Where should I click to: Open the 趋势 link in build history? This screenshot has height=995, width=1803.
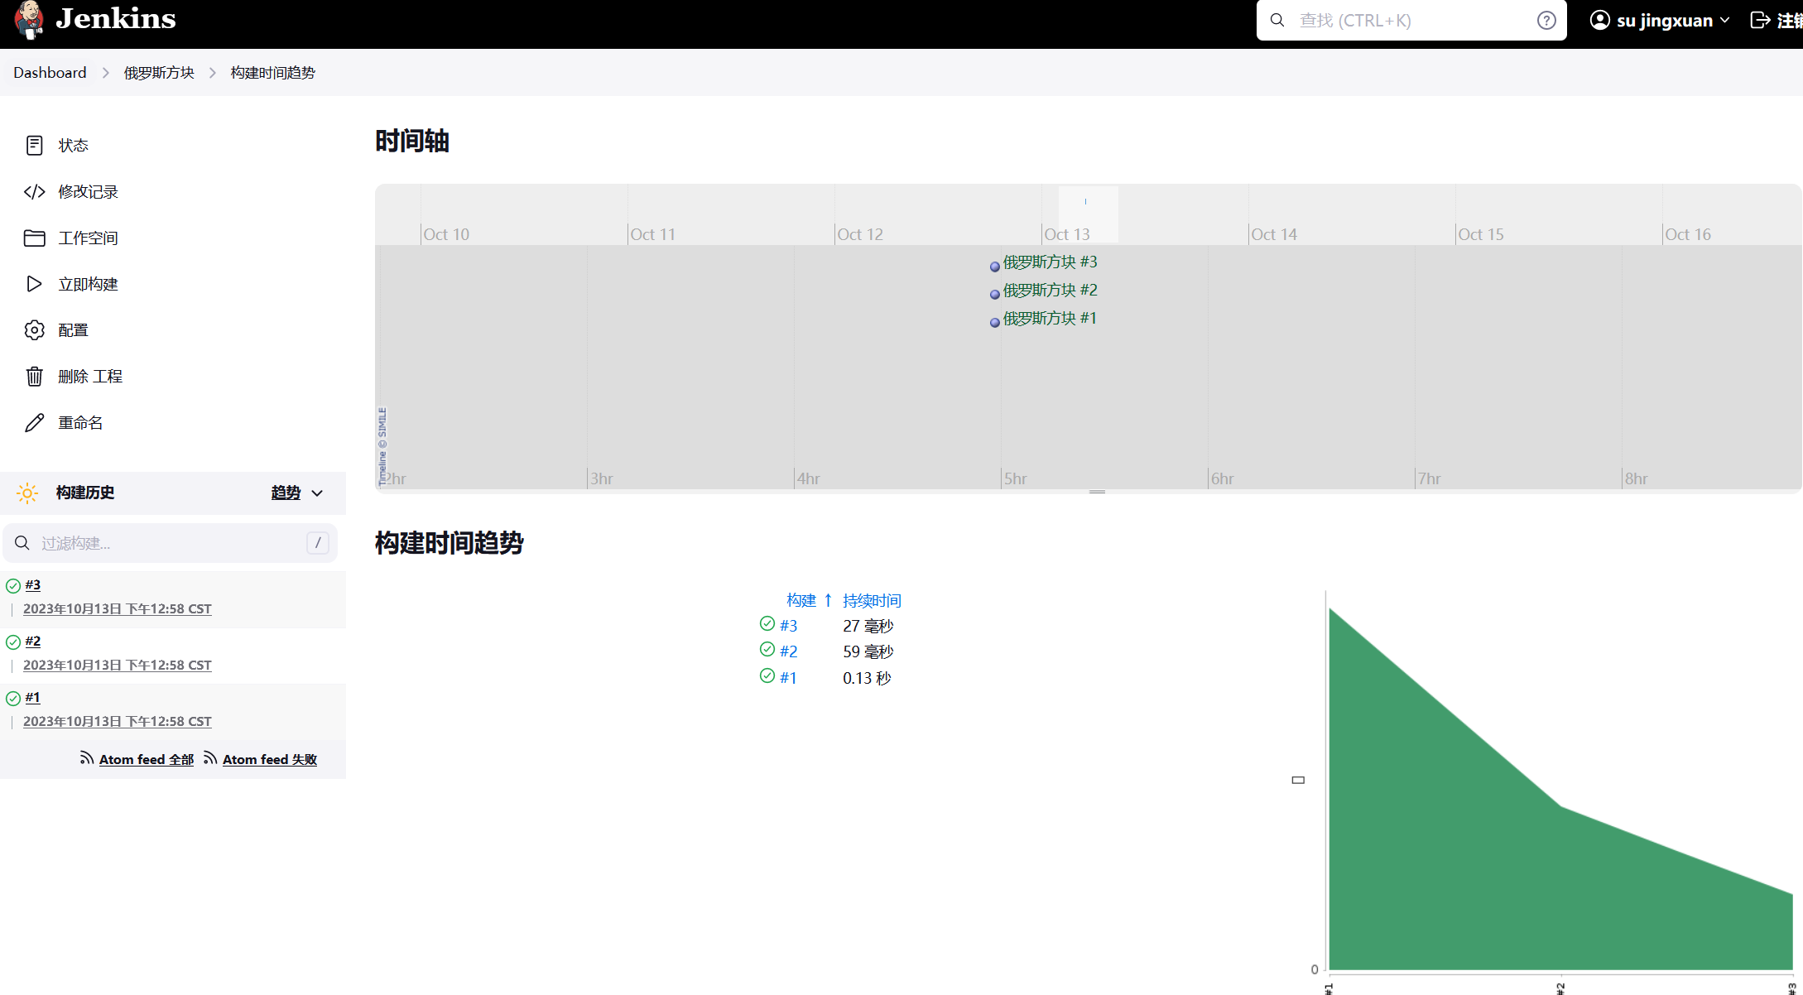click(286, 493)
